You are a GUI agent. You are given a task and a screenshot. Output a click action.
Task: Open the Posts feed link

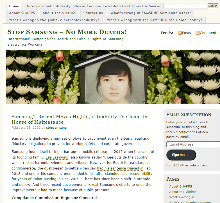click(186, 33)
